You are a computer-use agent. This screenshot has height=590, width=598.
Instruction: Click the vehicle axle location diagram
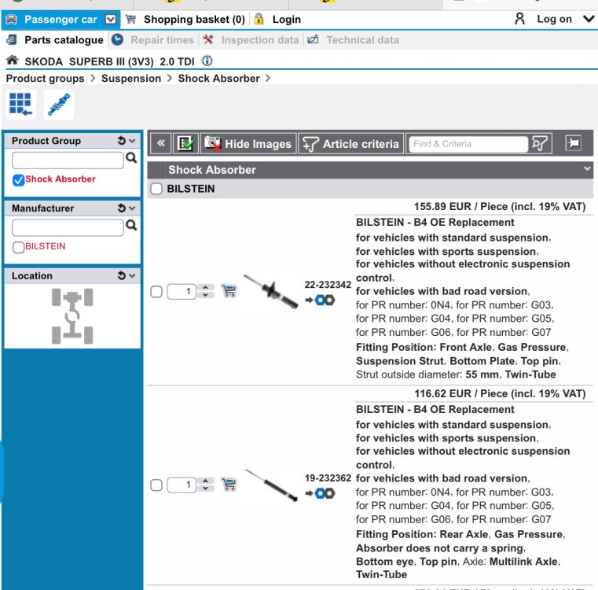point(72,316)
